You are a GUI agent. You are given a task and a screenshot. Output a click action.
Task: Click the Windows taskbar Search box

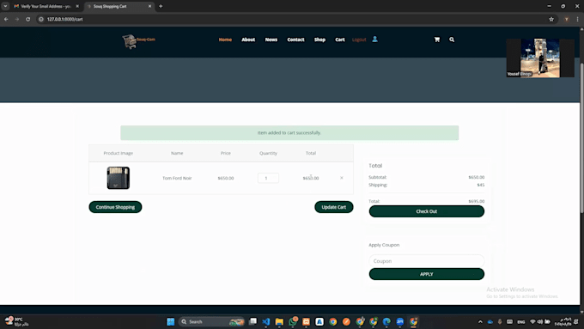click(x=211, y=321)
